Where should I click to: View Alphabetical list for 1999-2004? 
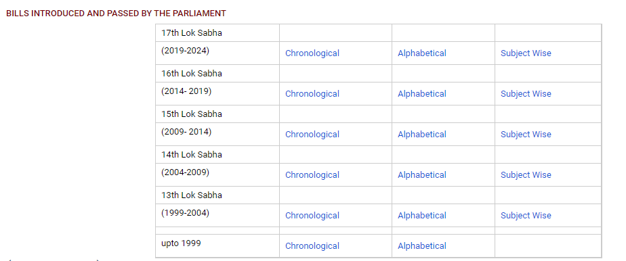click(x=422, y=216)
